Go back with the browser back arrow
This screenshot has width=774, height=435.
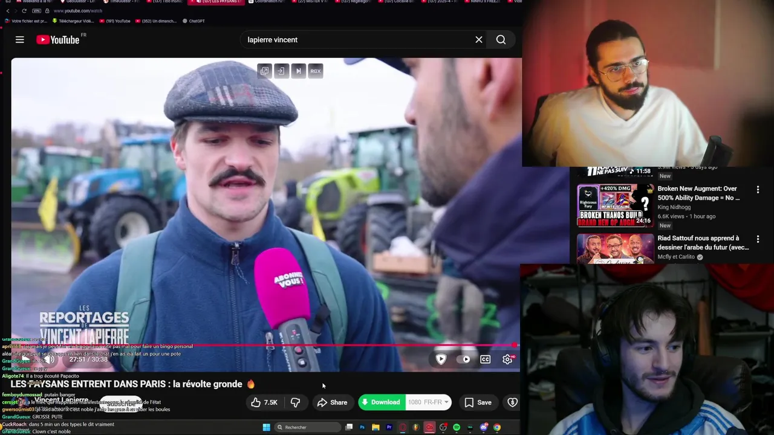[7, 11]
